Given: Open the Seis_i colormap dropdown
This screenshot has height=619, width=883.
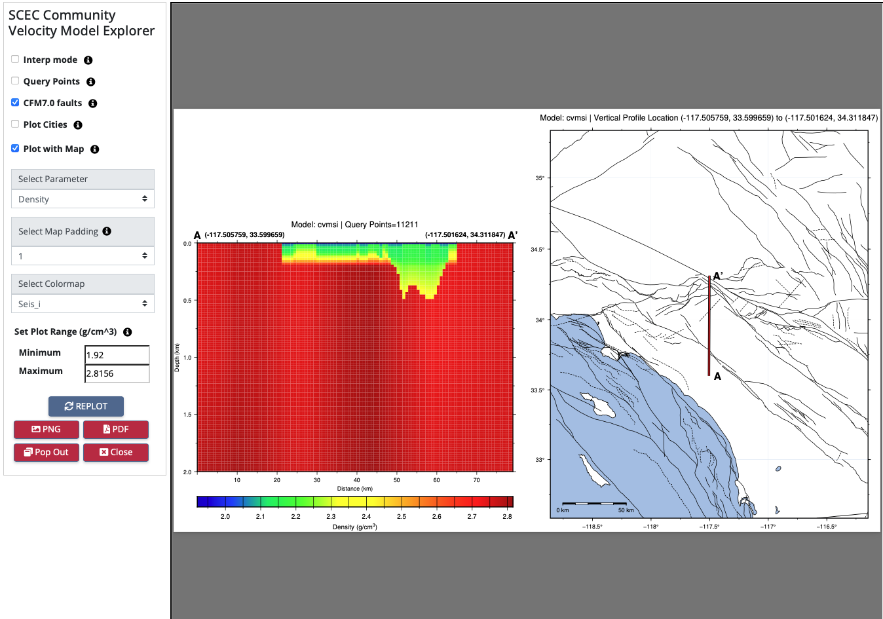Looking at the screenshot, I should tap(83, 304).
